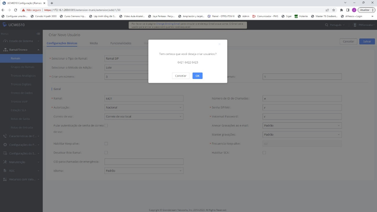Viewport: 377px width, 212px height.
Task: Collapse sidebar using the menu toggle icon
Action: (38, 33)
